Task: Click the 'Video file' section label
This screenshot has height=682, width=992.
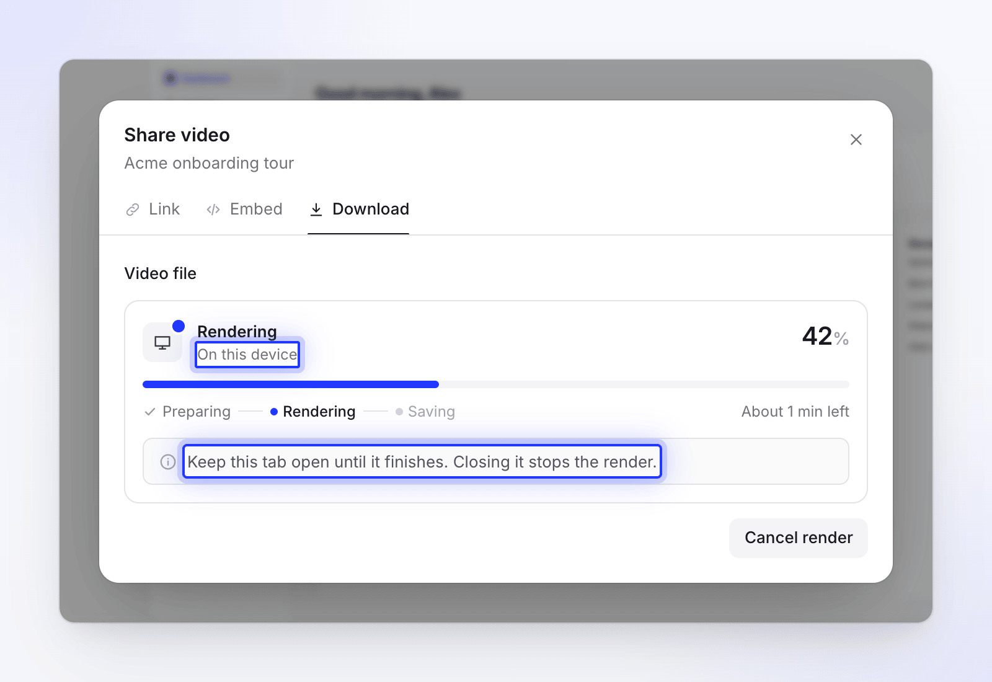Action: coord(160,273)
